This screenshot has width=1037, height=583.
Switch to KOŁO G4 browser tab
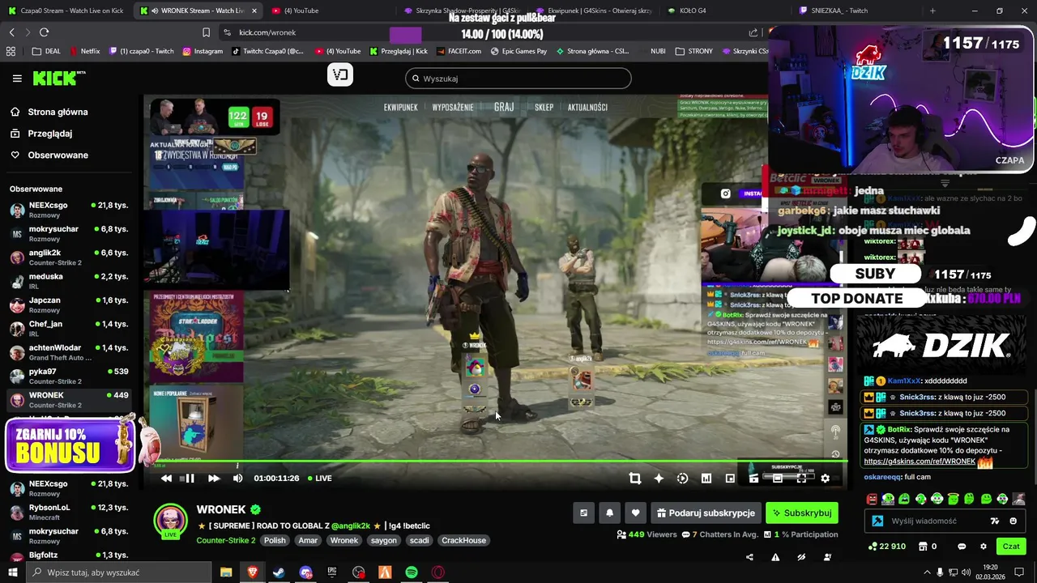[693, 11]
